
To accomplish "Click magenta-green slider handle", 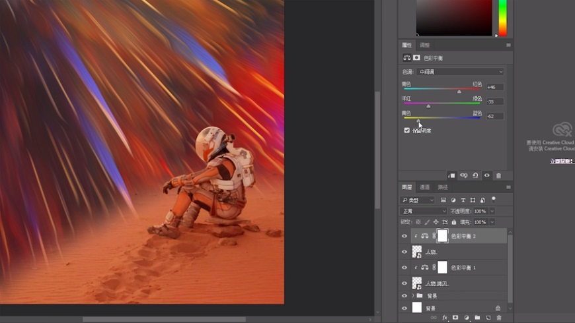I will click(x=428, y=106).
